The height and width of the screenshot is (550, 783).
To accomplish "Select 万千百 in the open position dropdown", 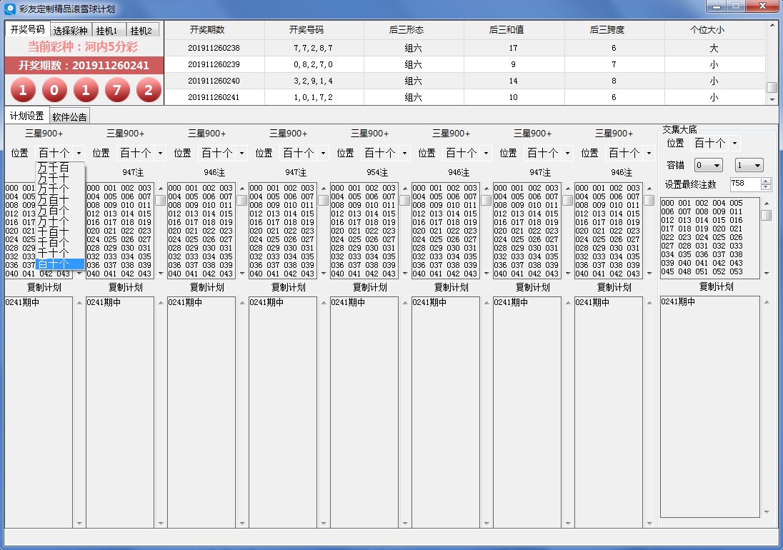I will 54,168.
